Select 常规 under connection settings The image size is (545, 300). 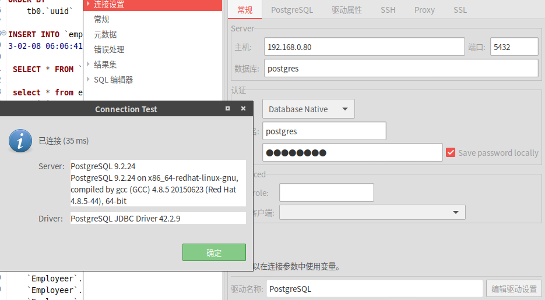click(x=101, y=19)
